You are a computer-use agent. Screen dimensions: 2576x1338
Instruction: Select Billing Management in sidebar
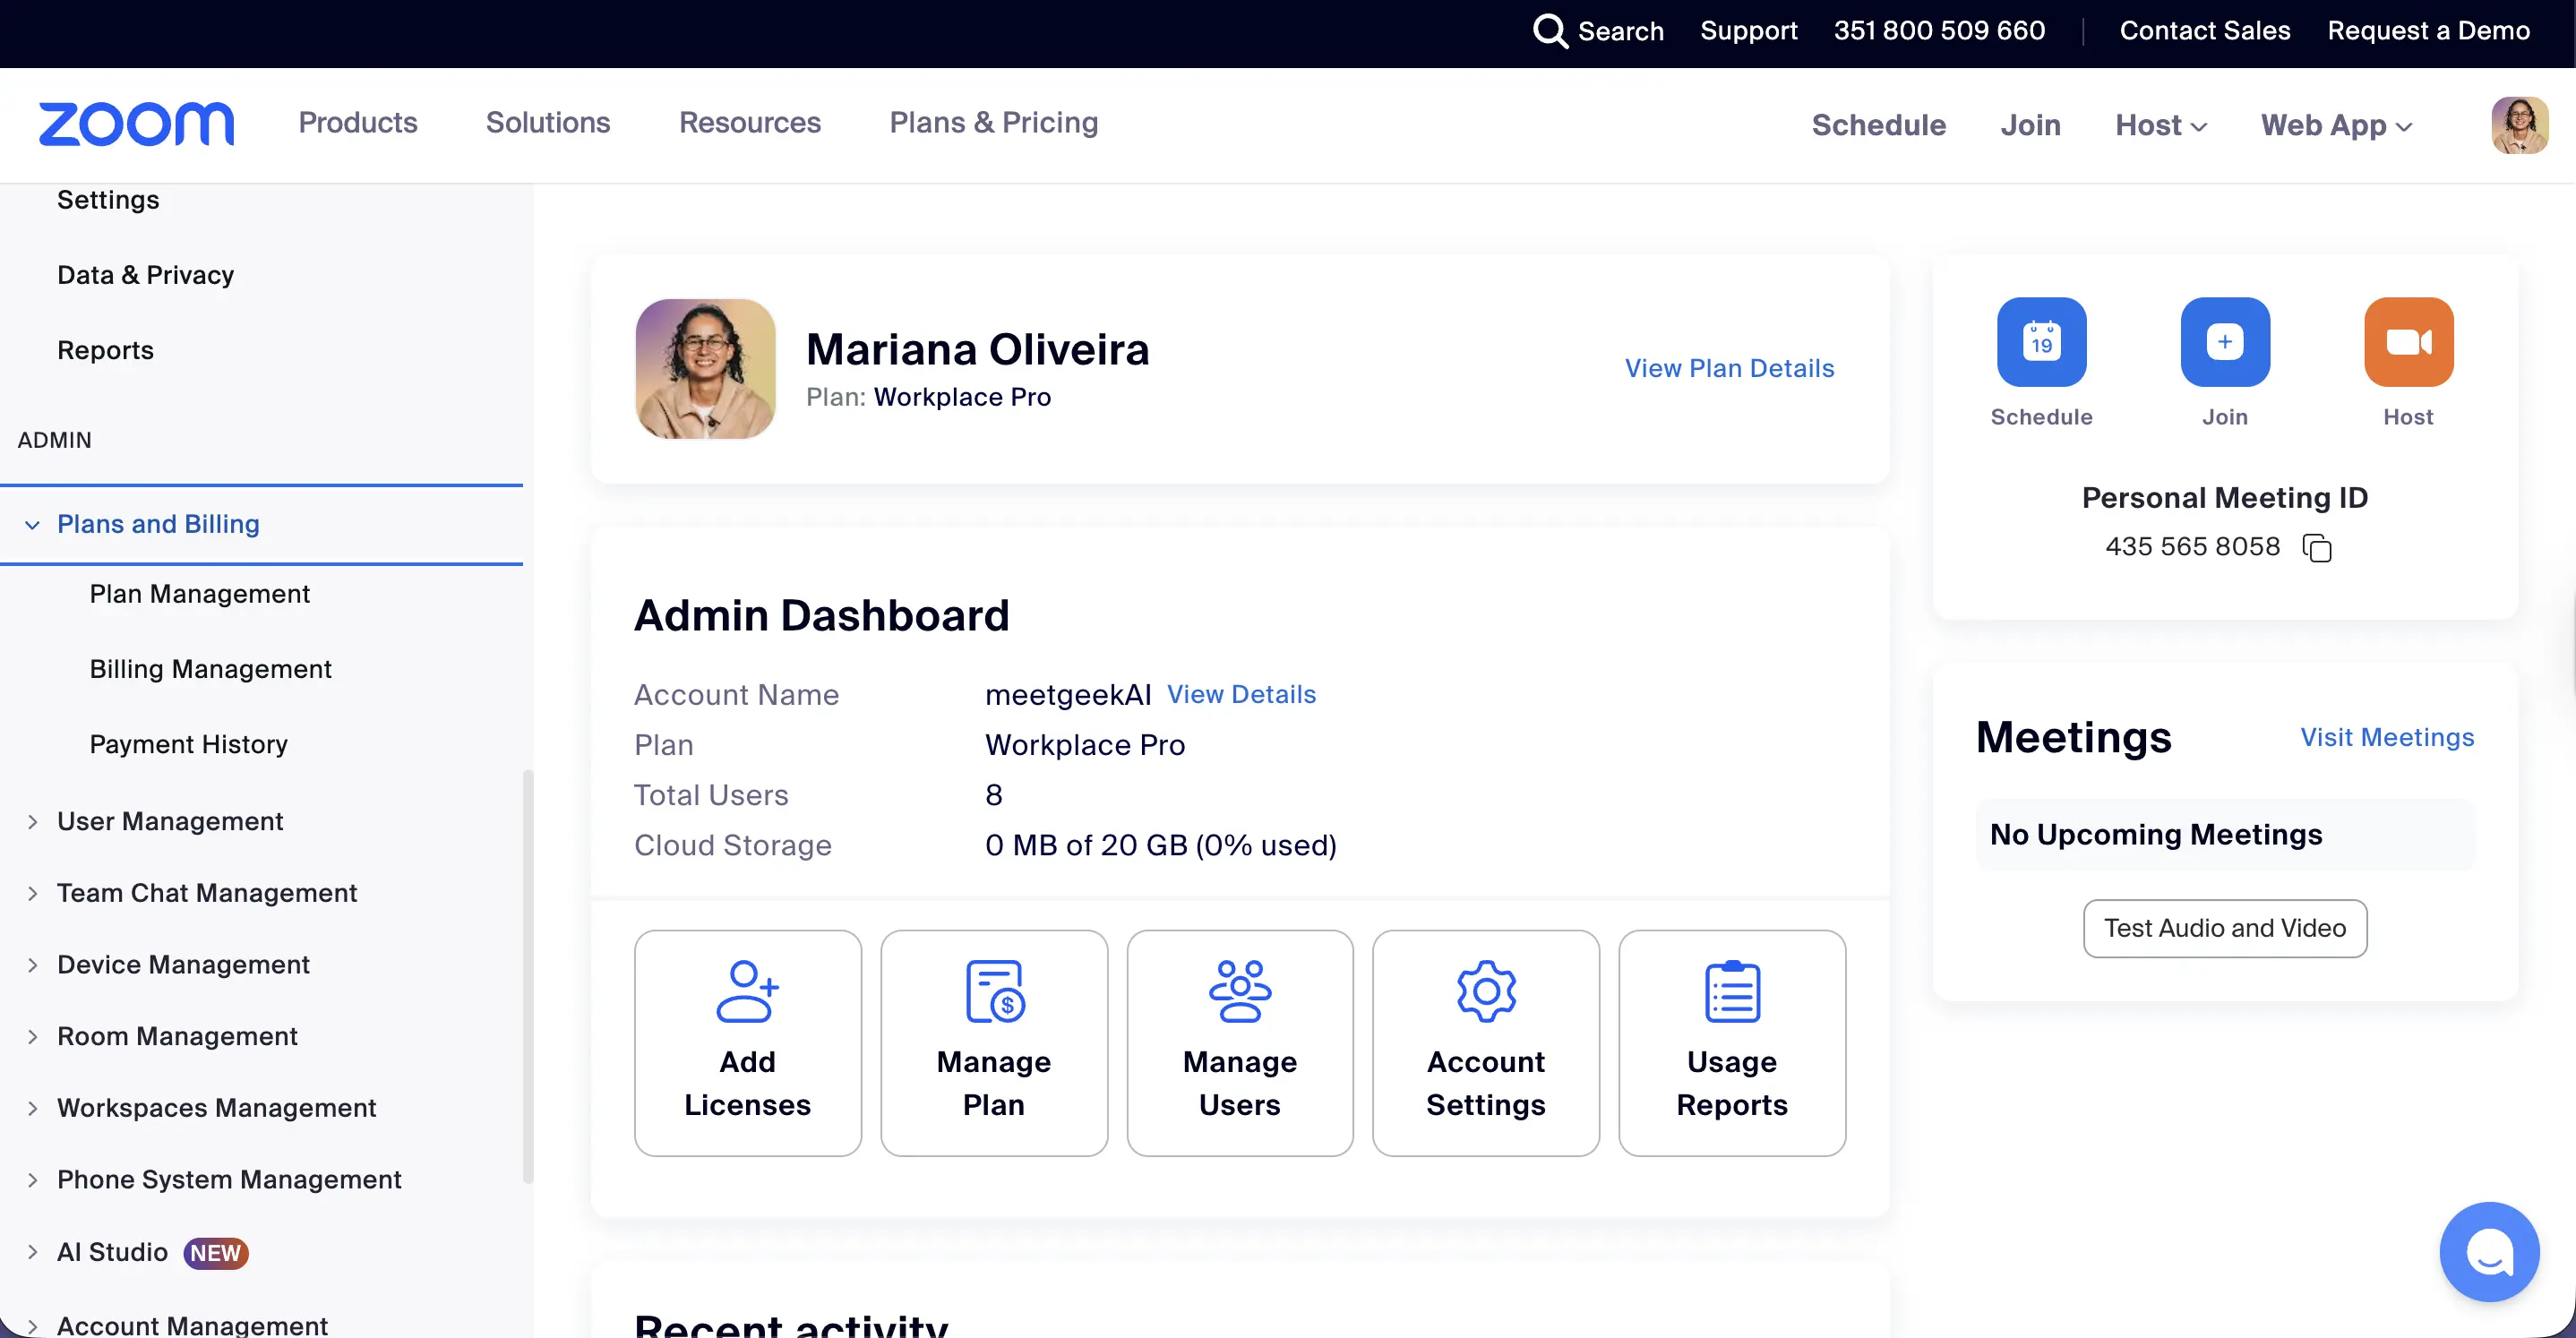click(210, 669)
